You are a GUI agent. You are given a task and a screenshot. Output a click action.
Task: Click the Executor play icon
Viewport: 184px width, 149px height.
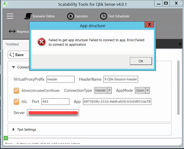(70, 16)
